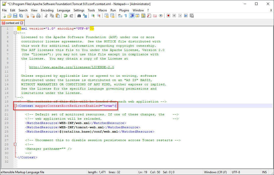
Task: Click the Cut scissors icon
Action: pyautogui.click(x=46, y=16)
